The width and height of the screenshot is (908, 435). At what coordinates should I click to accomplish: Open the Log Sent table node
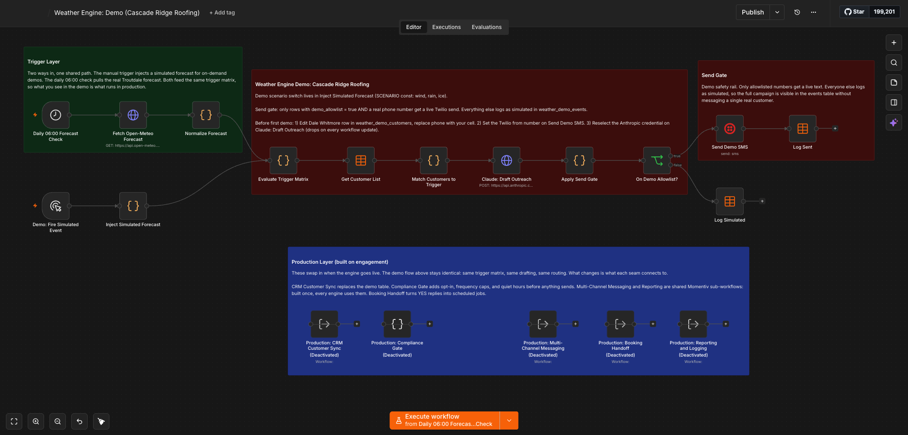click(803, 129)
